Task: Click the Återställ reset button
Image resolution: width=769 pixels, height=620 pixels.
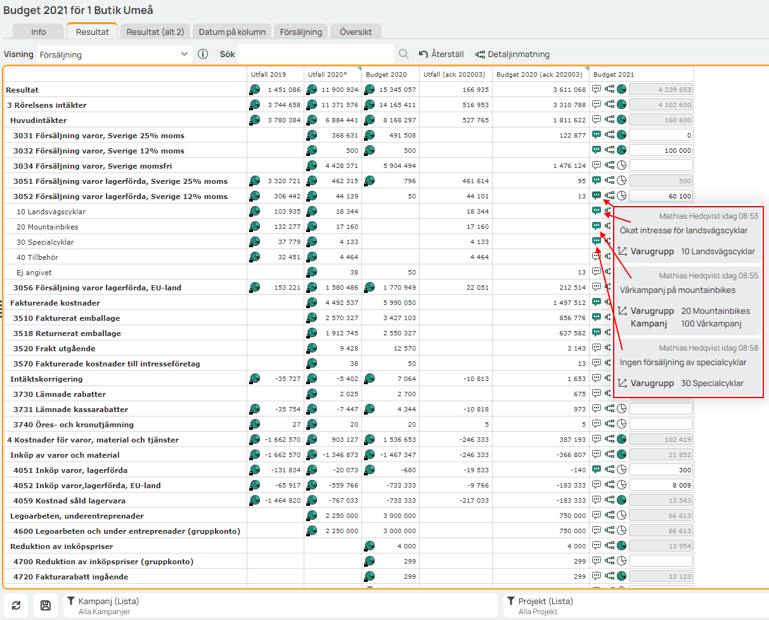Action: [x=441, y=55]
